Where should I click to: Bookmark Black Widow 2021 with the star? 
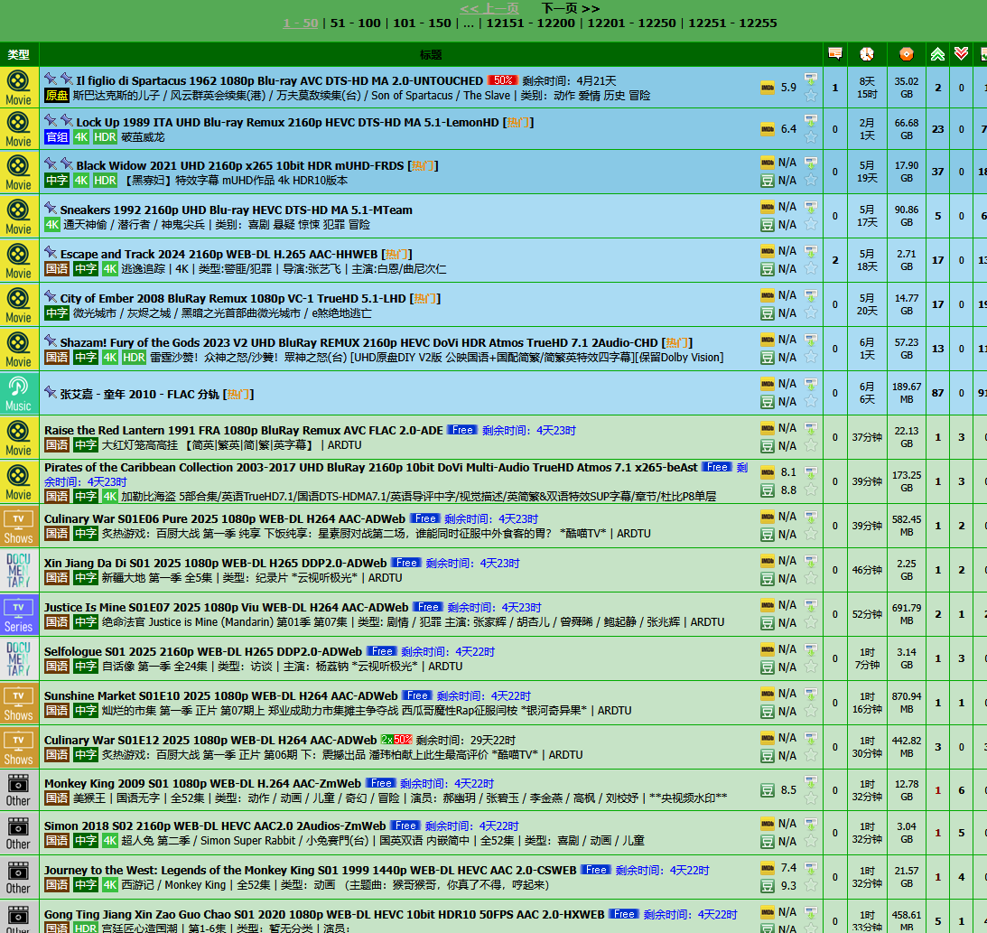coord(810,181)
